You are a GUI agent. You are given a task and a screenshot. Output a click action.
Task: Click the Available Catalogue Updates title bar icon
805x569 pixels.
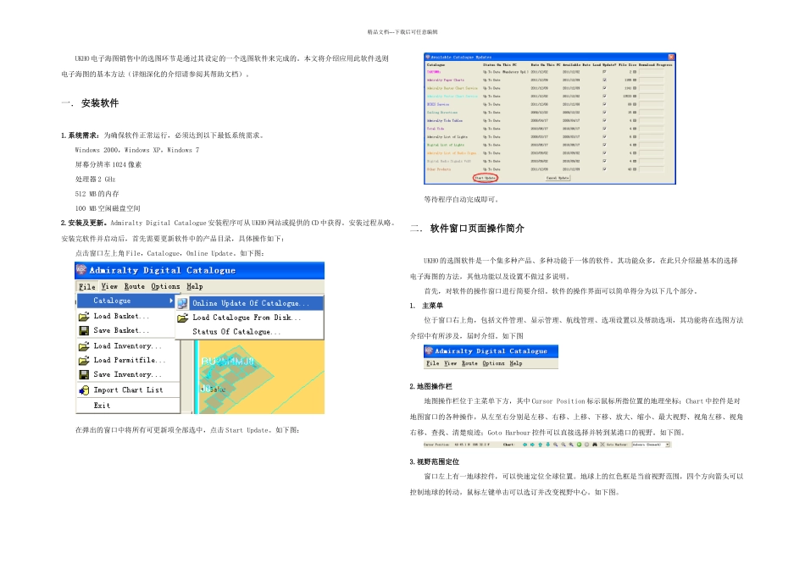pyautogui.click(x=428, y=57)
